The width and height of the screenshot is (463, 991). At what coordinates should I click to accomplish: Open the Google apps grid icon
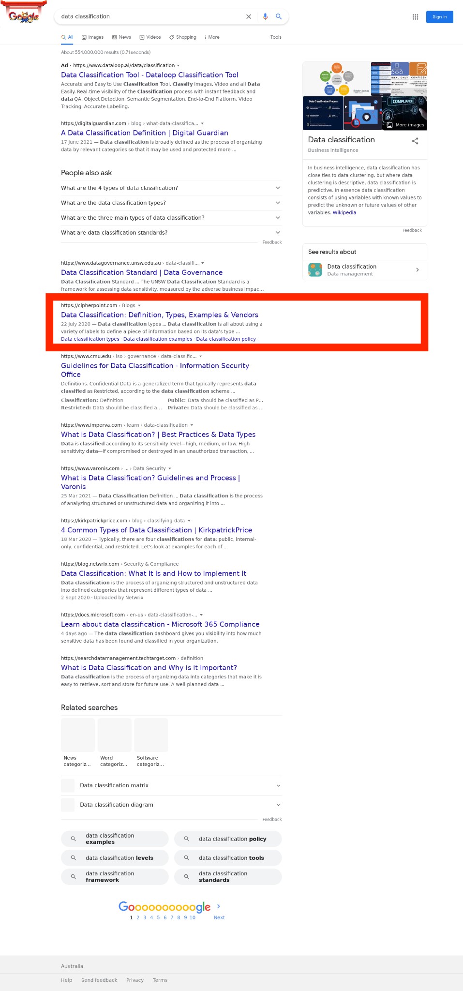coord(415,16)
